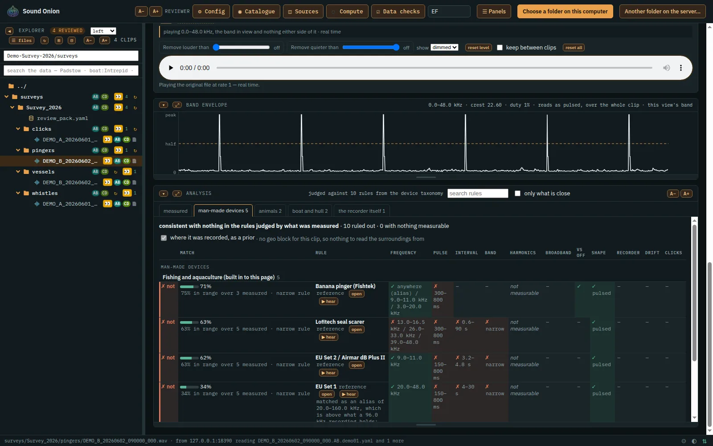The width and height of the screenshot is (713, 446).
Task: Mute the audio player volume icon
Action: (x=666, y=68)
